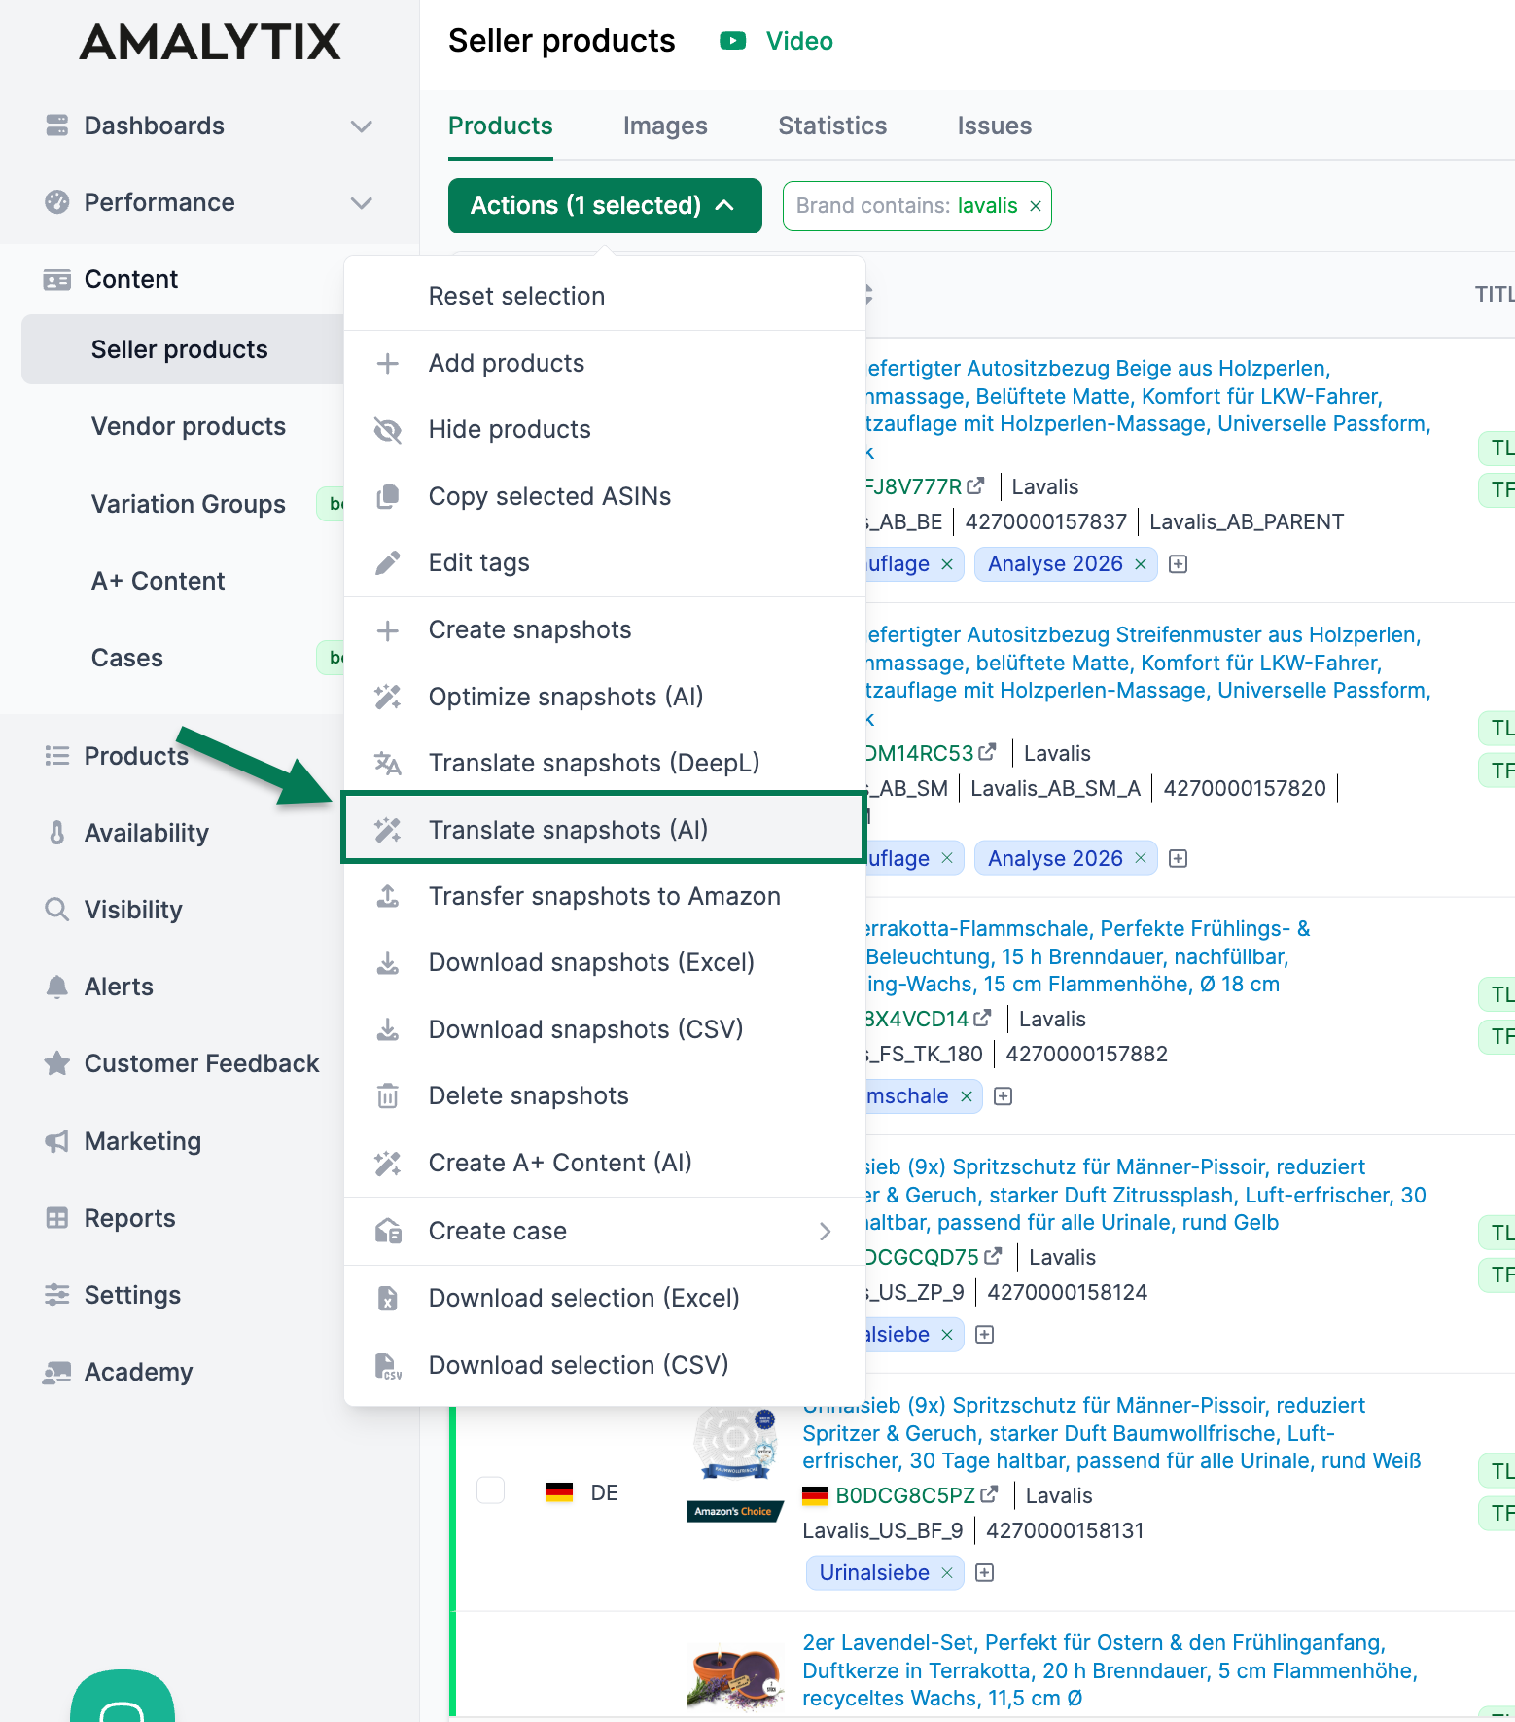Select Hide products from the menu
This screenshot has width=1515, height=1722.
[x=510, y=429]
